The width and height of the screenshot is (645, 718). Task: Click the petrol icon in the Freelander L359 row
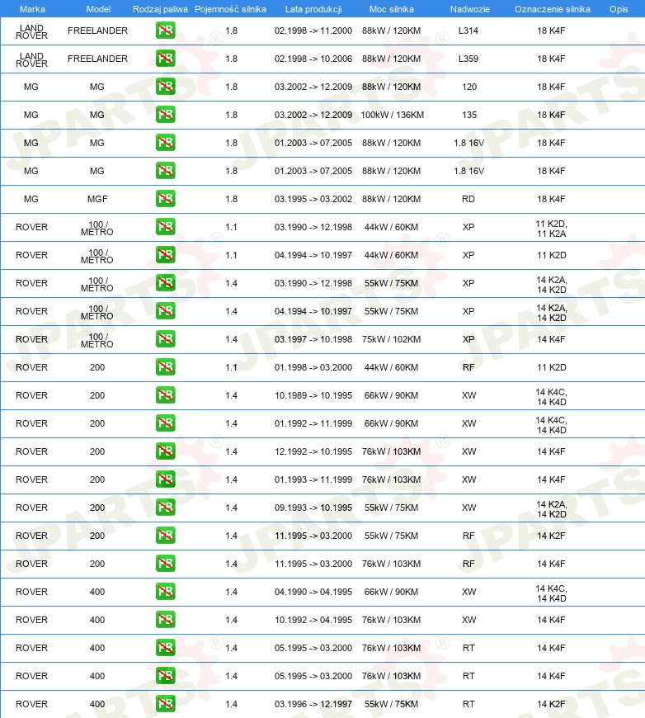pos(165,59)
